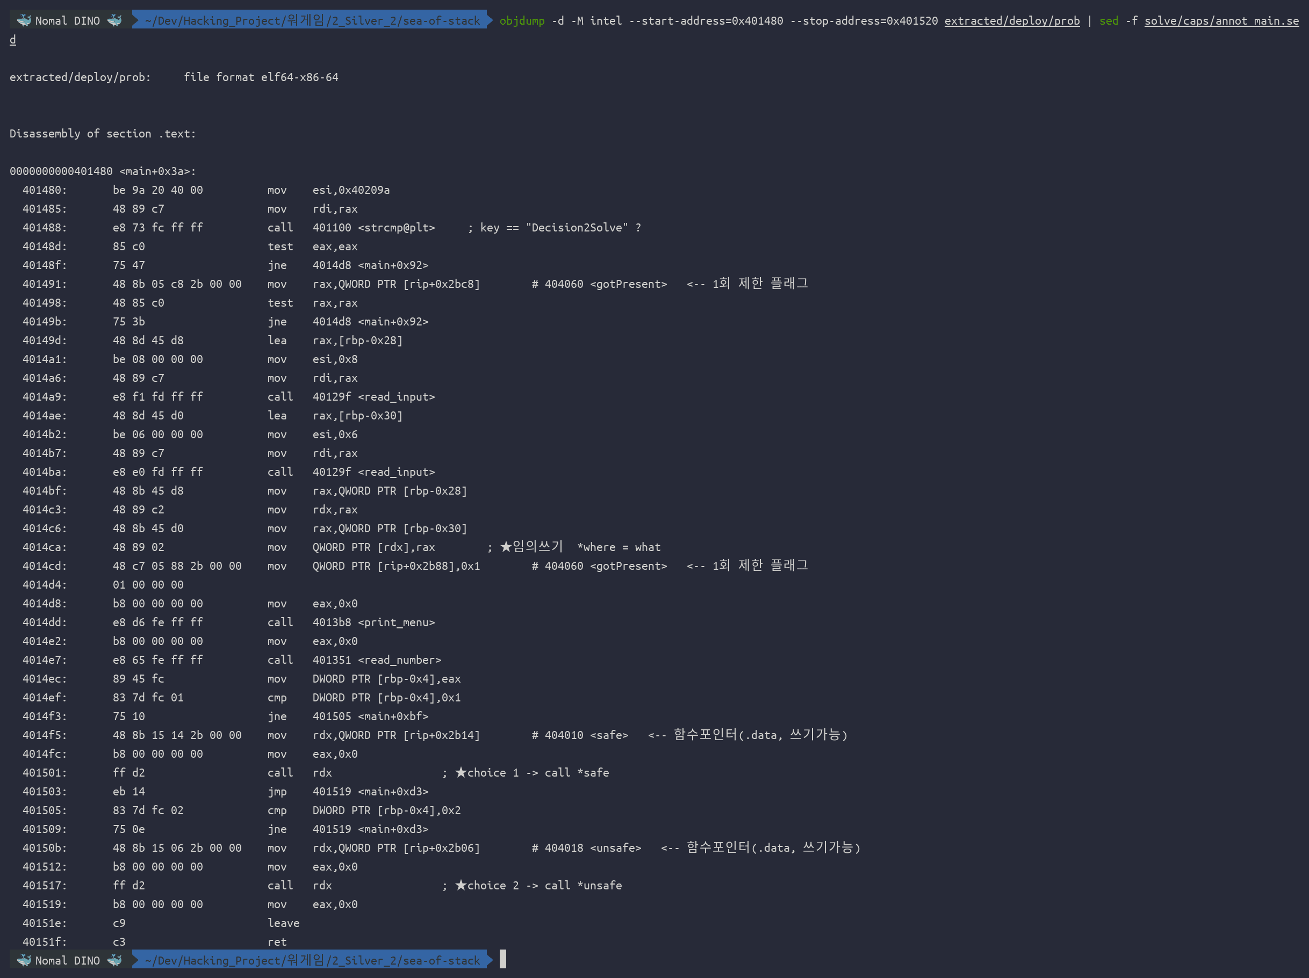Click the bottom prompt path segment sea-of-stack
The width and height of the screenshot is (1309, 978).
(442, 960)
